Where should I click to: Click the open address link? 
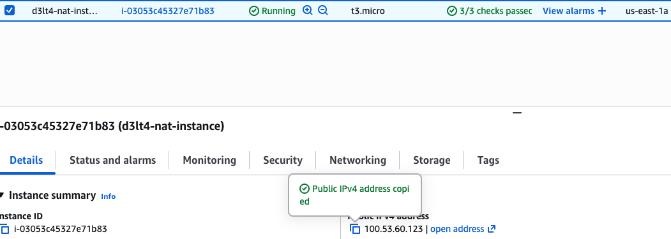coord(457,229)
